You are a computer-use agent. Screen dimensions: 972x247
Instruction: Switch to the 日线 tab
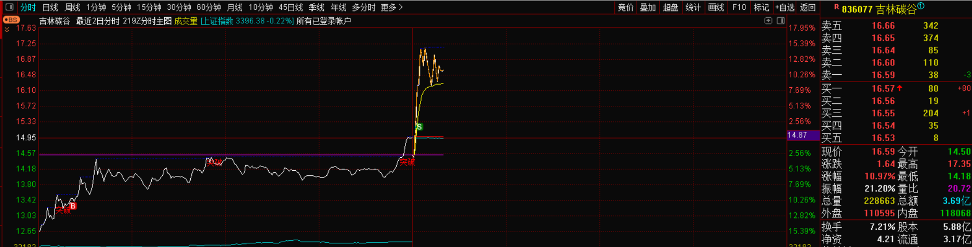click(50, 7)
